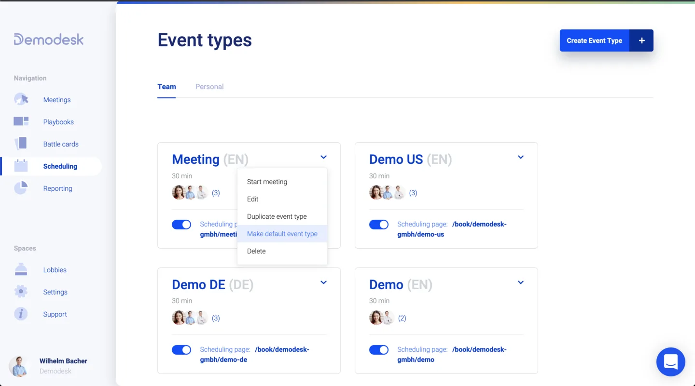Open the /book/demodesk-gmbh/demo-de scheduling link

pyautogui.click(x=255, y=355)
